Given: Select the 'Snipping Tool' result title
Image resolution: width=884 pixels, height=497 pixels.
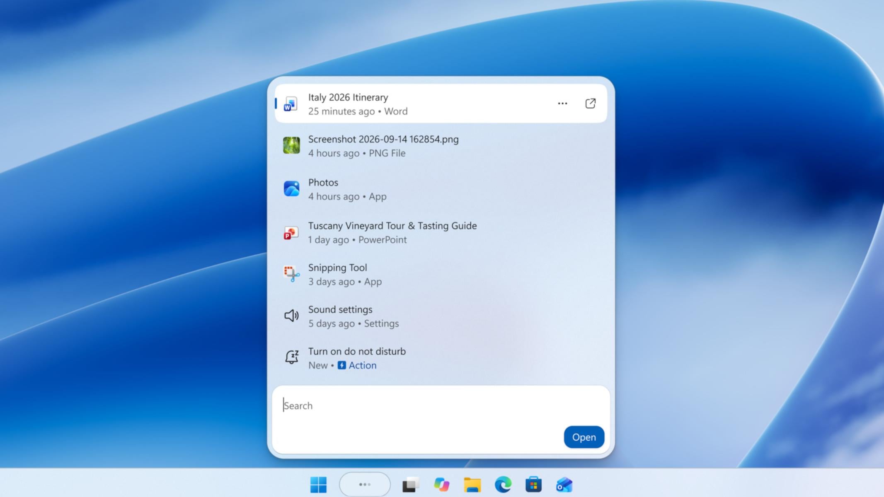Looking at the screenshot, I should click(x=337, y=268).
